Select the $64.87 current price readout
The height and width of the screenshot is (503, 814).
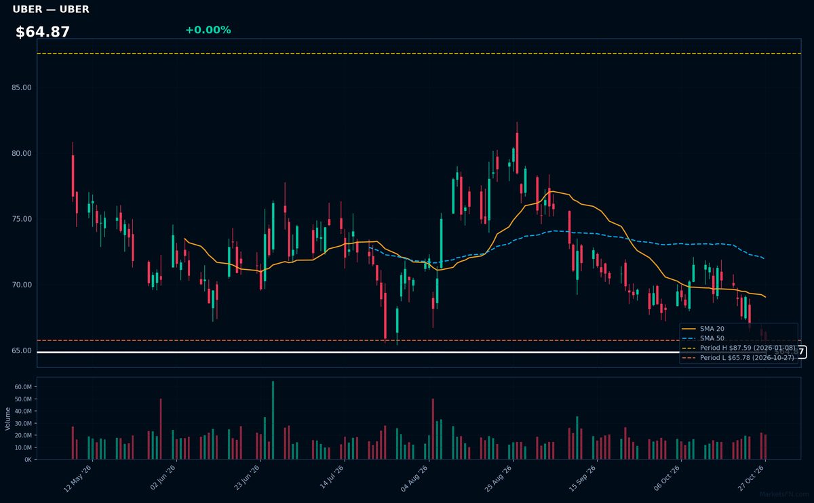[43, 32]
